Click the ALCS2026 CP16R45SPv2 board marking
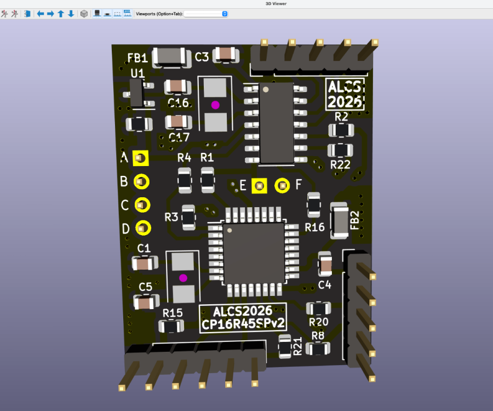493x411 pixels. [243, 318]
